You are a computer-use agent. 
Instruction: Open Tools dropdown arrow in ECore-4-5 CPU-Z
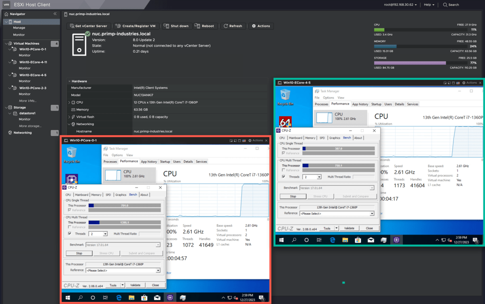[336, 229]
